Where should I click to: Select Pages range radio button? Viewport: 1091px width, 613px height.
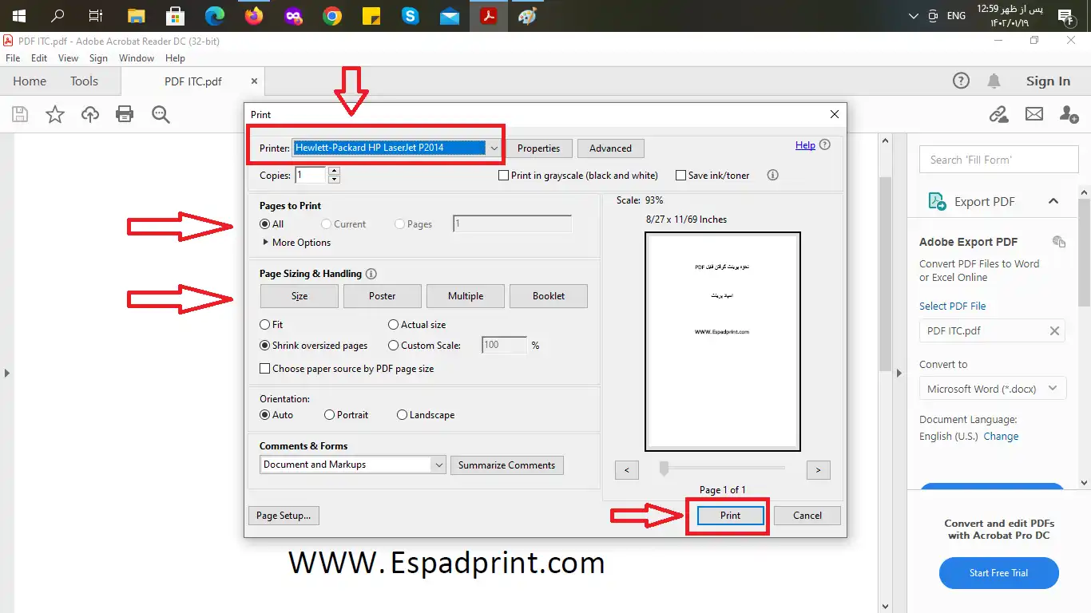399,224
